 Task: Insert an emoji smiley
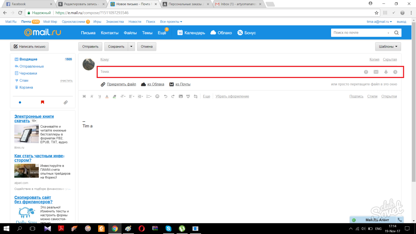[157, 96]
